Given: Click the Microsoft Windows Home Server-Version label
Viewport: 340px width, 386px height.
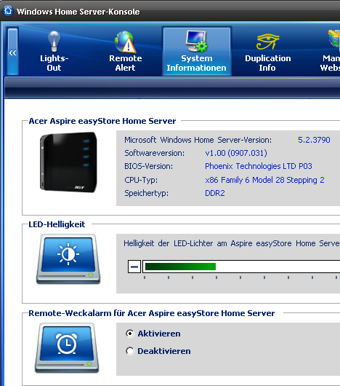Looking at the screenshot, I should (x=198, y=140).
